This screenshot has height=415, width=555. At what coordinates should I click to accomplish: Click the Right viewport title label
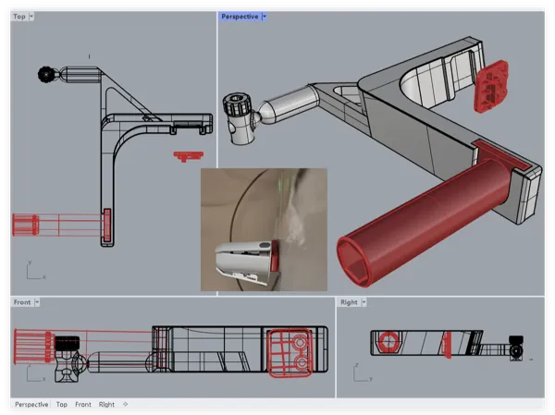(349, 302)
